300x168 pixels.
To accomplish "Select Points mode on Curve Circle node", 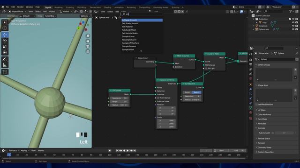I will tap(187, 92).
